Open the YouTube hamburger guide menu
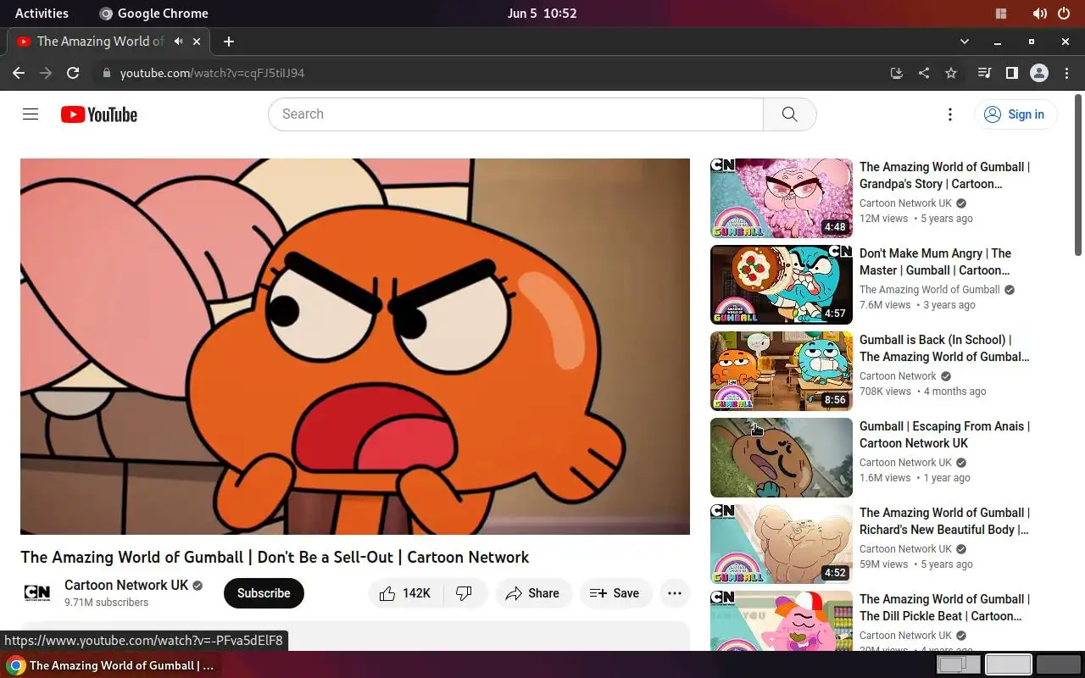The width and height of the screenshot is (1085, 678). [31, 114]
